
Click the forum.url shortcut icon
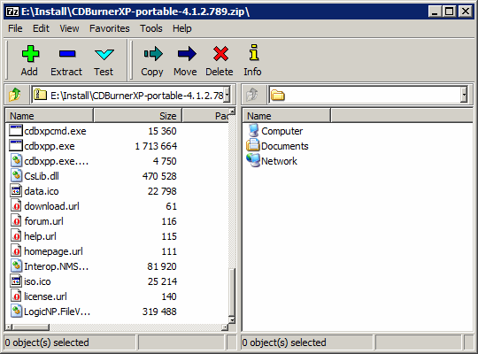click(x=16, y=221)
